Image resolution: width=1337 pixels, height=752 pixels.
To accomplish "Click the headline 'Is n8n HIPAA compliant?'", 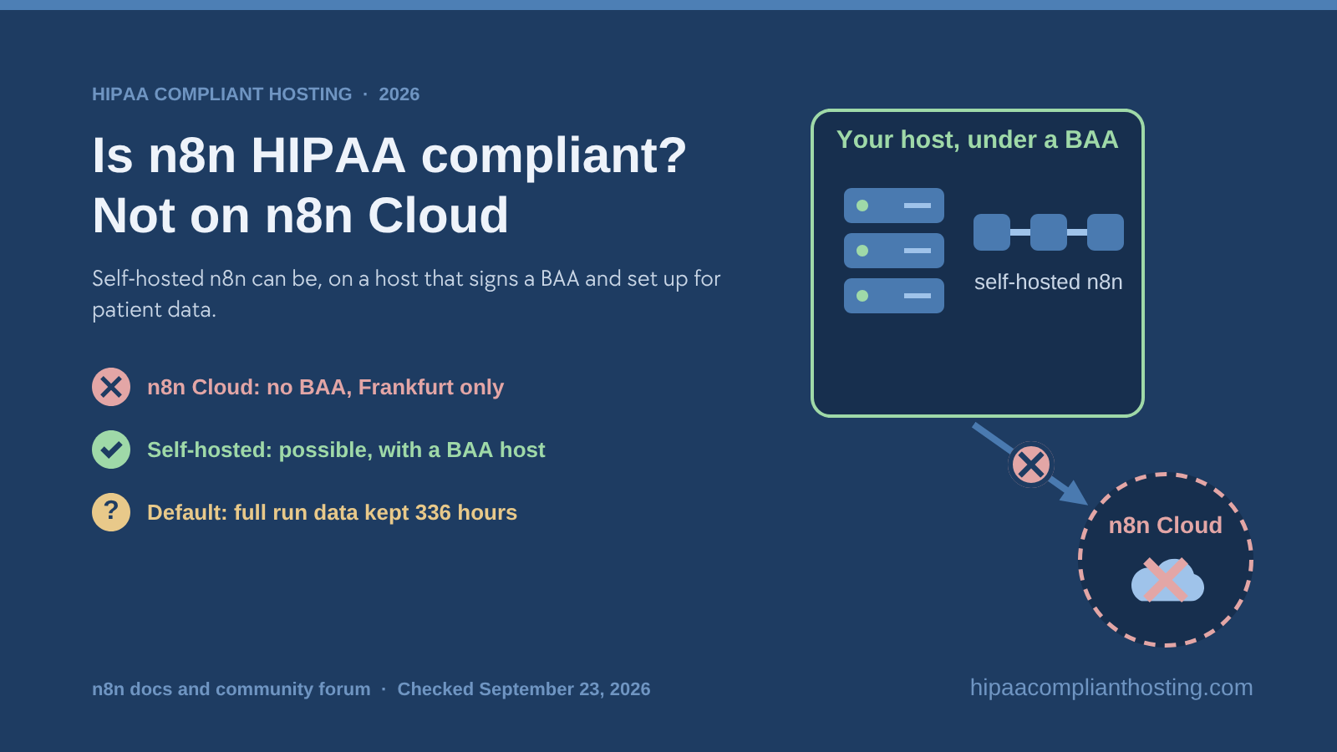I will (x=389, y=155).
